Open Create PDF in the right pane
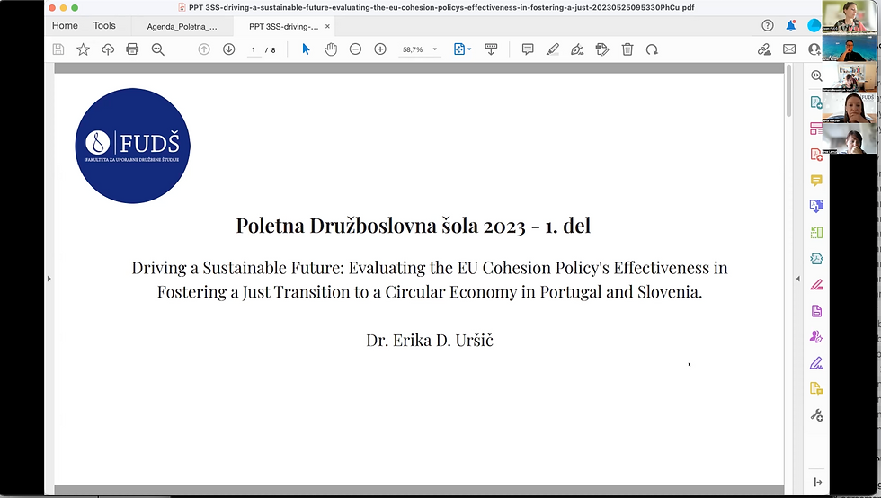This screenshot has width=881, height=498. 816,154
